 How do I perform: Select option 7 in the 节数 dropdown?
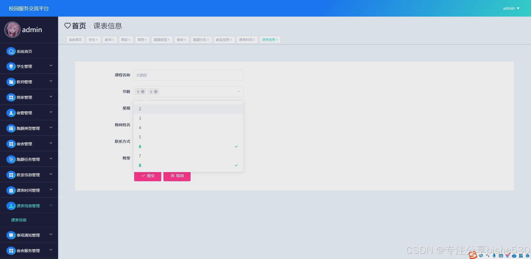coord(188,156)
